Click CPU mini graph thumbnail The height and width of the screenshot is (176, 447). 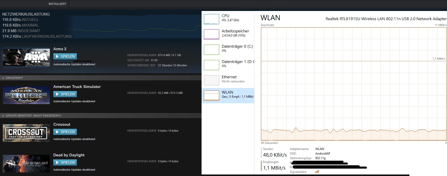point(212,19)
